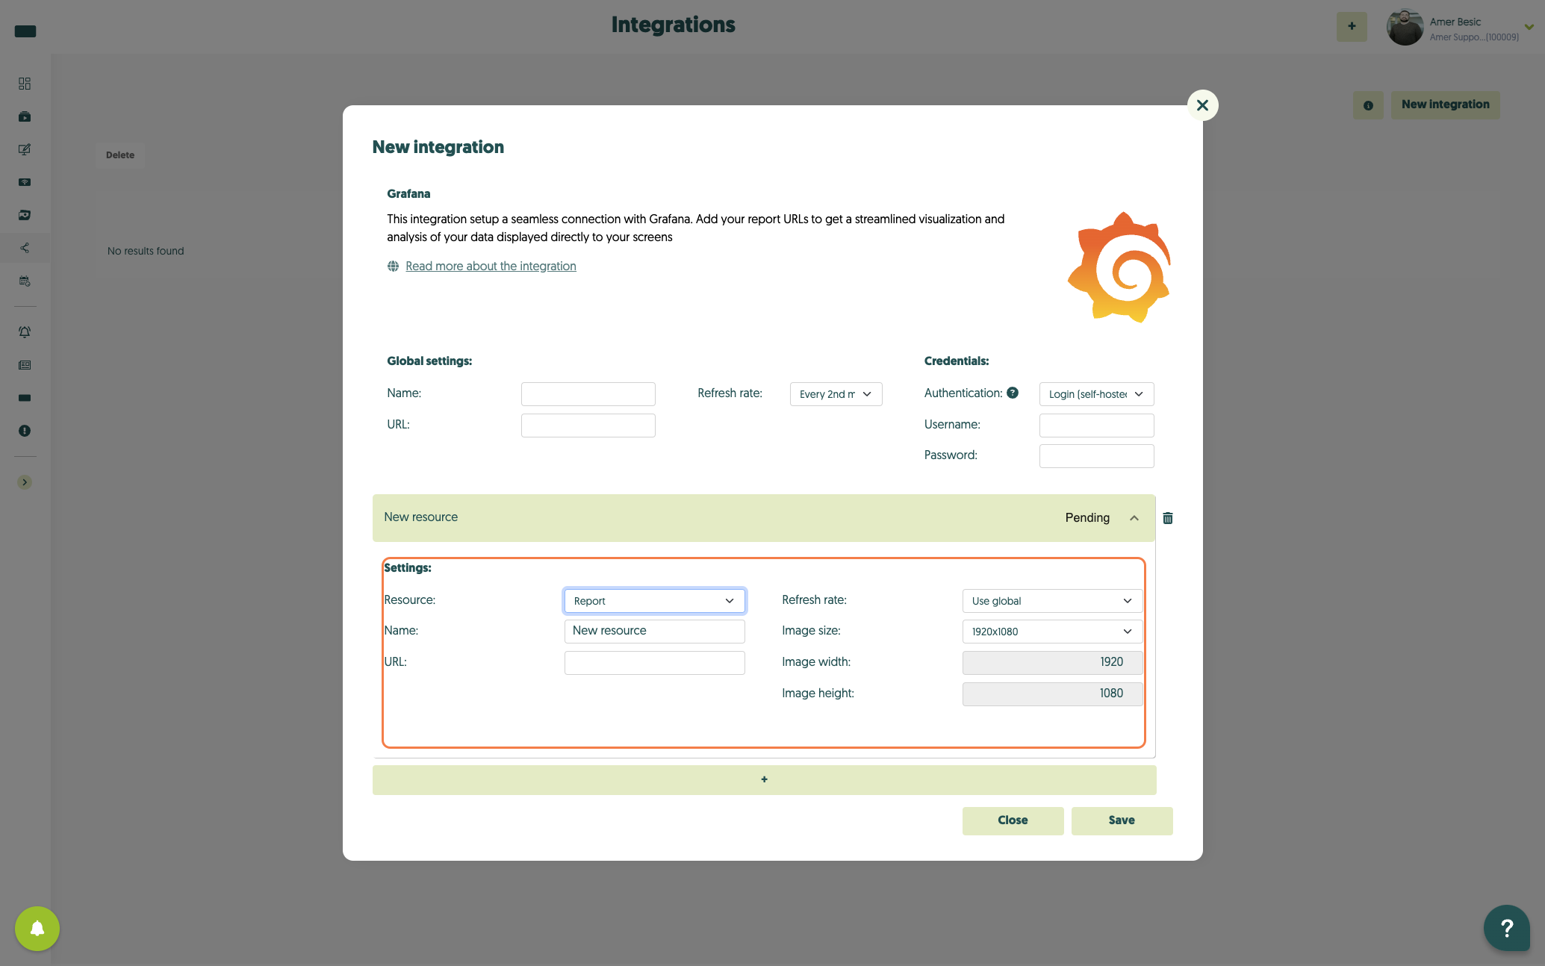Open the user account dropdown arrow
Screen dimensions: 1545x966
(x=1529, y=27)
